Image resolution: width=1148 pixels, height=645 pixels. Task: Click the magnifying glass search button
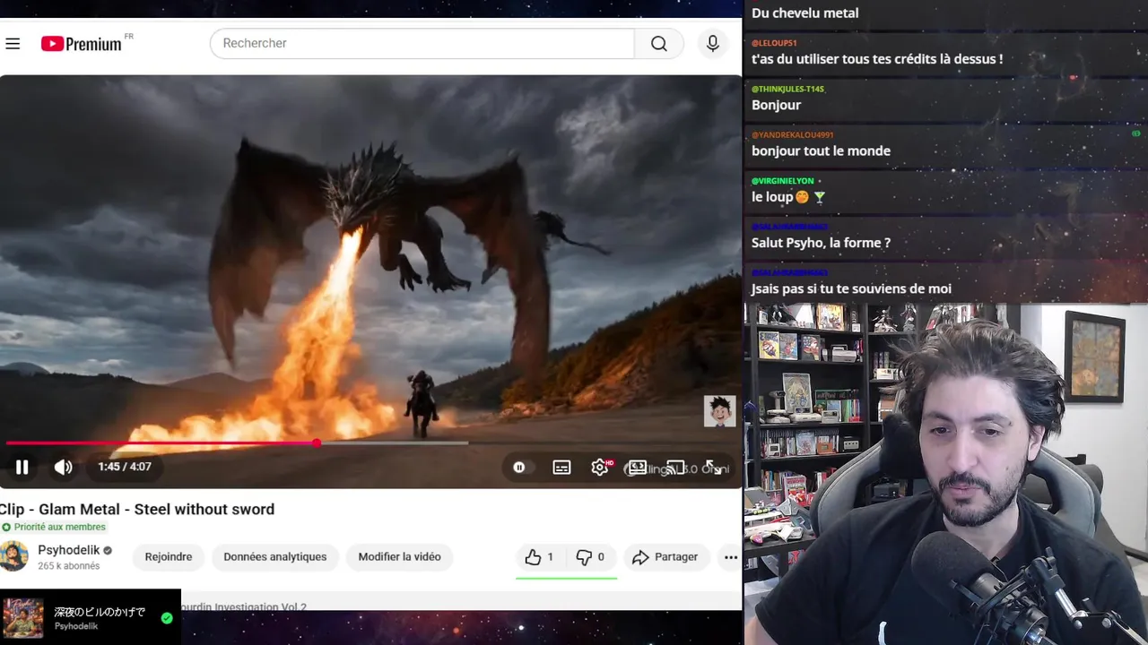click(x=659, y=43)
